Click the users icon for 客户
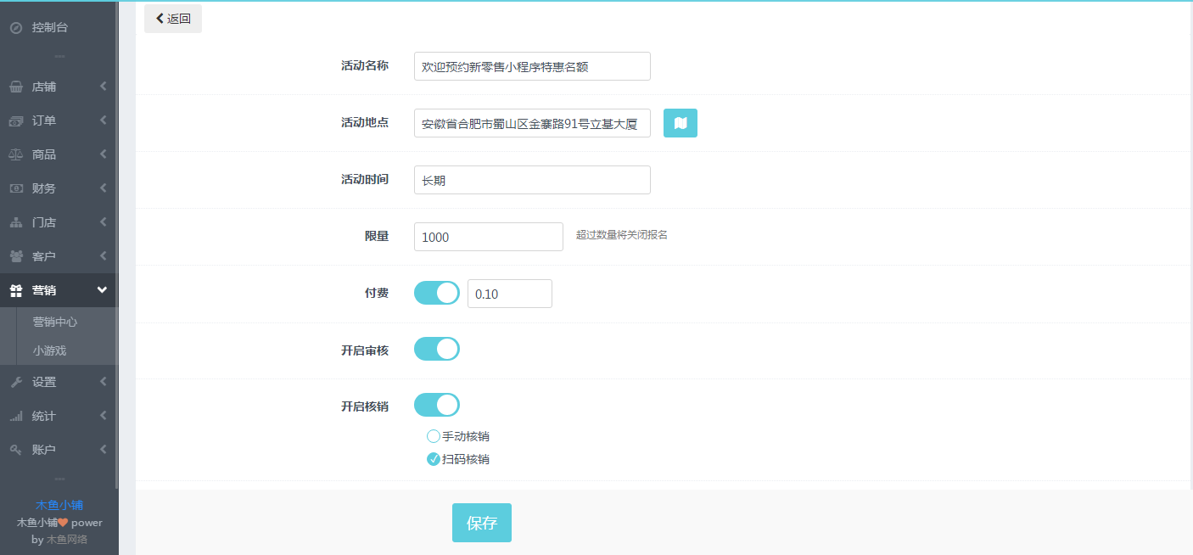 [x=15, y=256]
